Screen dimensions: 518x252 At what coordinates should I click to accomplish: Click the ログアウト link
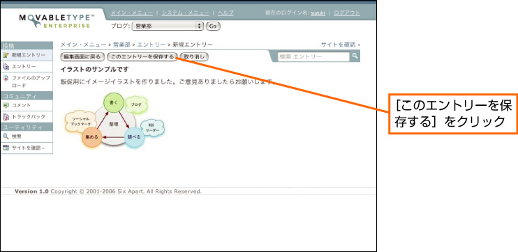pyautogui.click(x=347, y=13)
